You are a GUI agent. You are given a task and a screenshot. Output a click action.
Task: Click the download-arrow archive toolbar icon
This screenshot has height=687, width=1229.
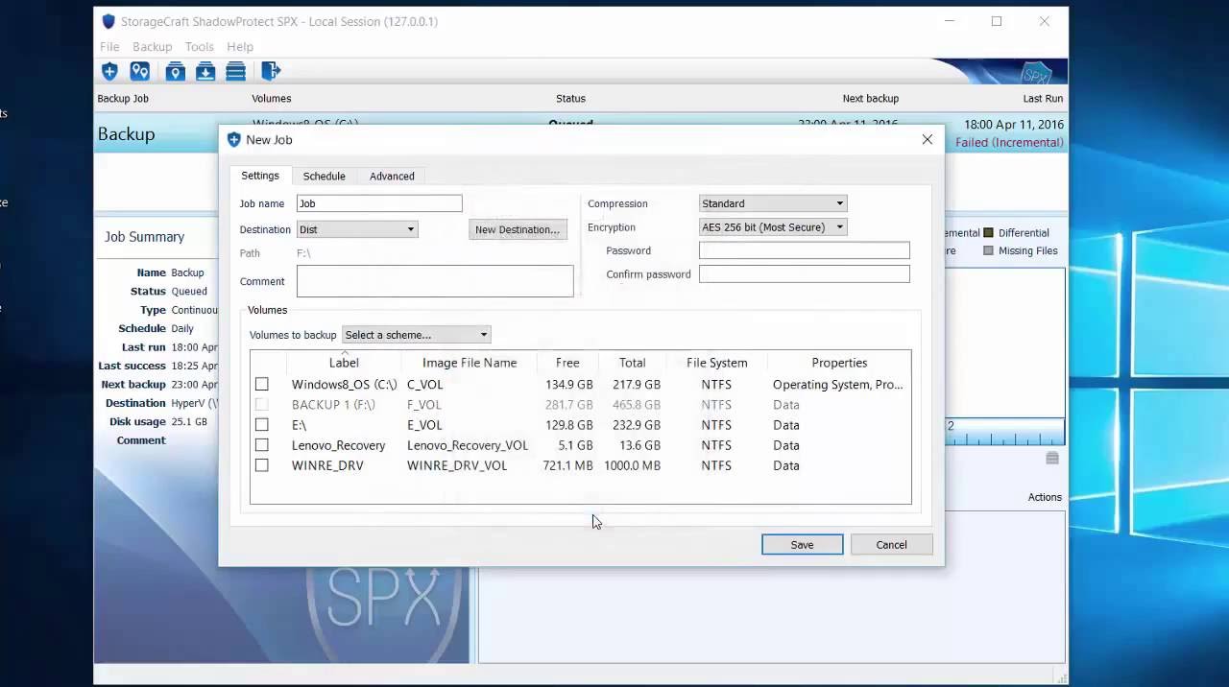(x=205, y=71)
